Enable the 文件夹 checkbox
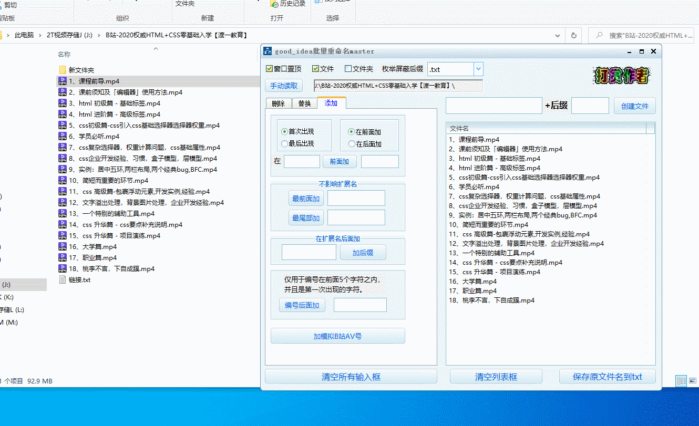The height and width of the screenshot is (426, 699). (x=348, y=69)
